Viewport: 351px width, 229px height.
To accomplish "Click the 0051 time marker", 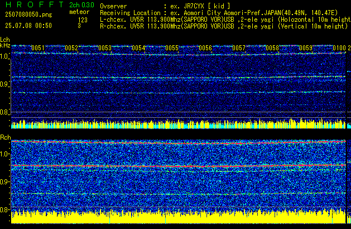I will pos(38,48).
